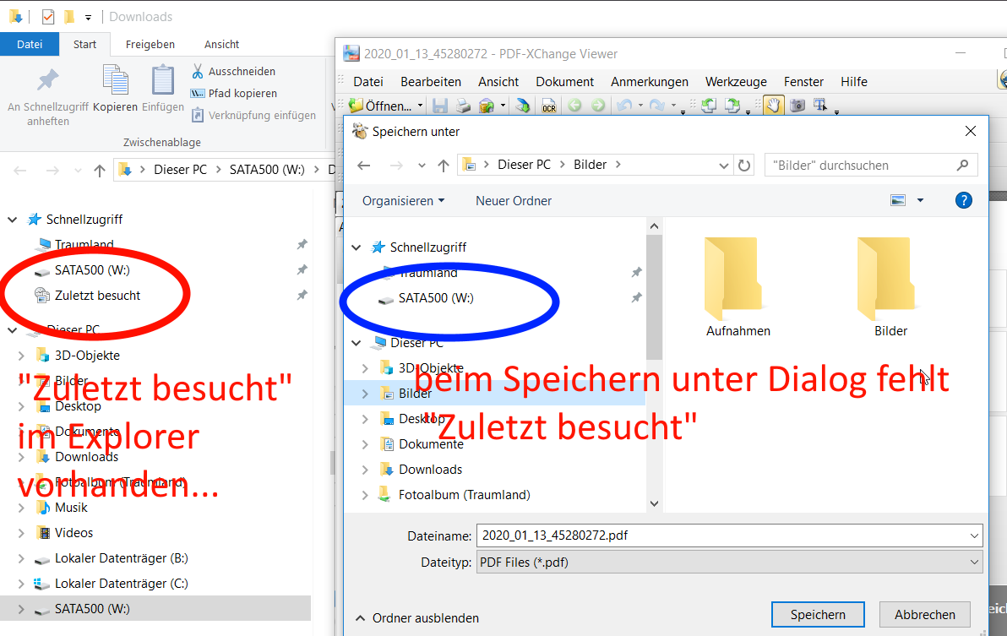Image resolution: width=1007 pixels, height=636 pixels.
Task: Refresh the save dialog address bar
Action: [743, 165]
